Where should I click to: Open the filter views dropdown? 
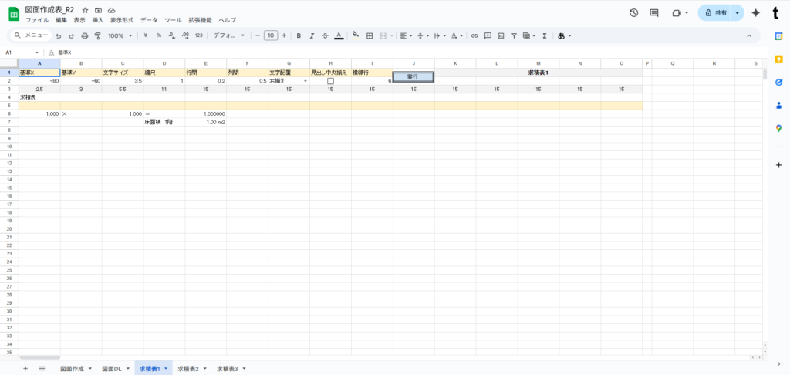tap(529, 35)
